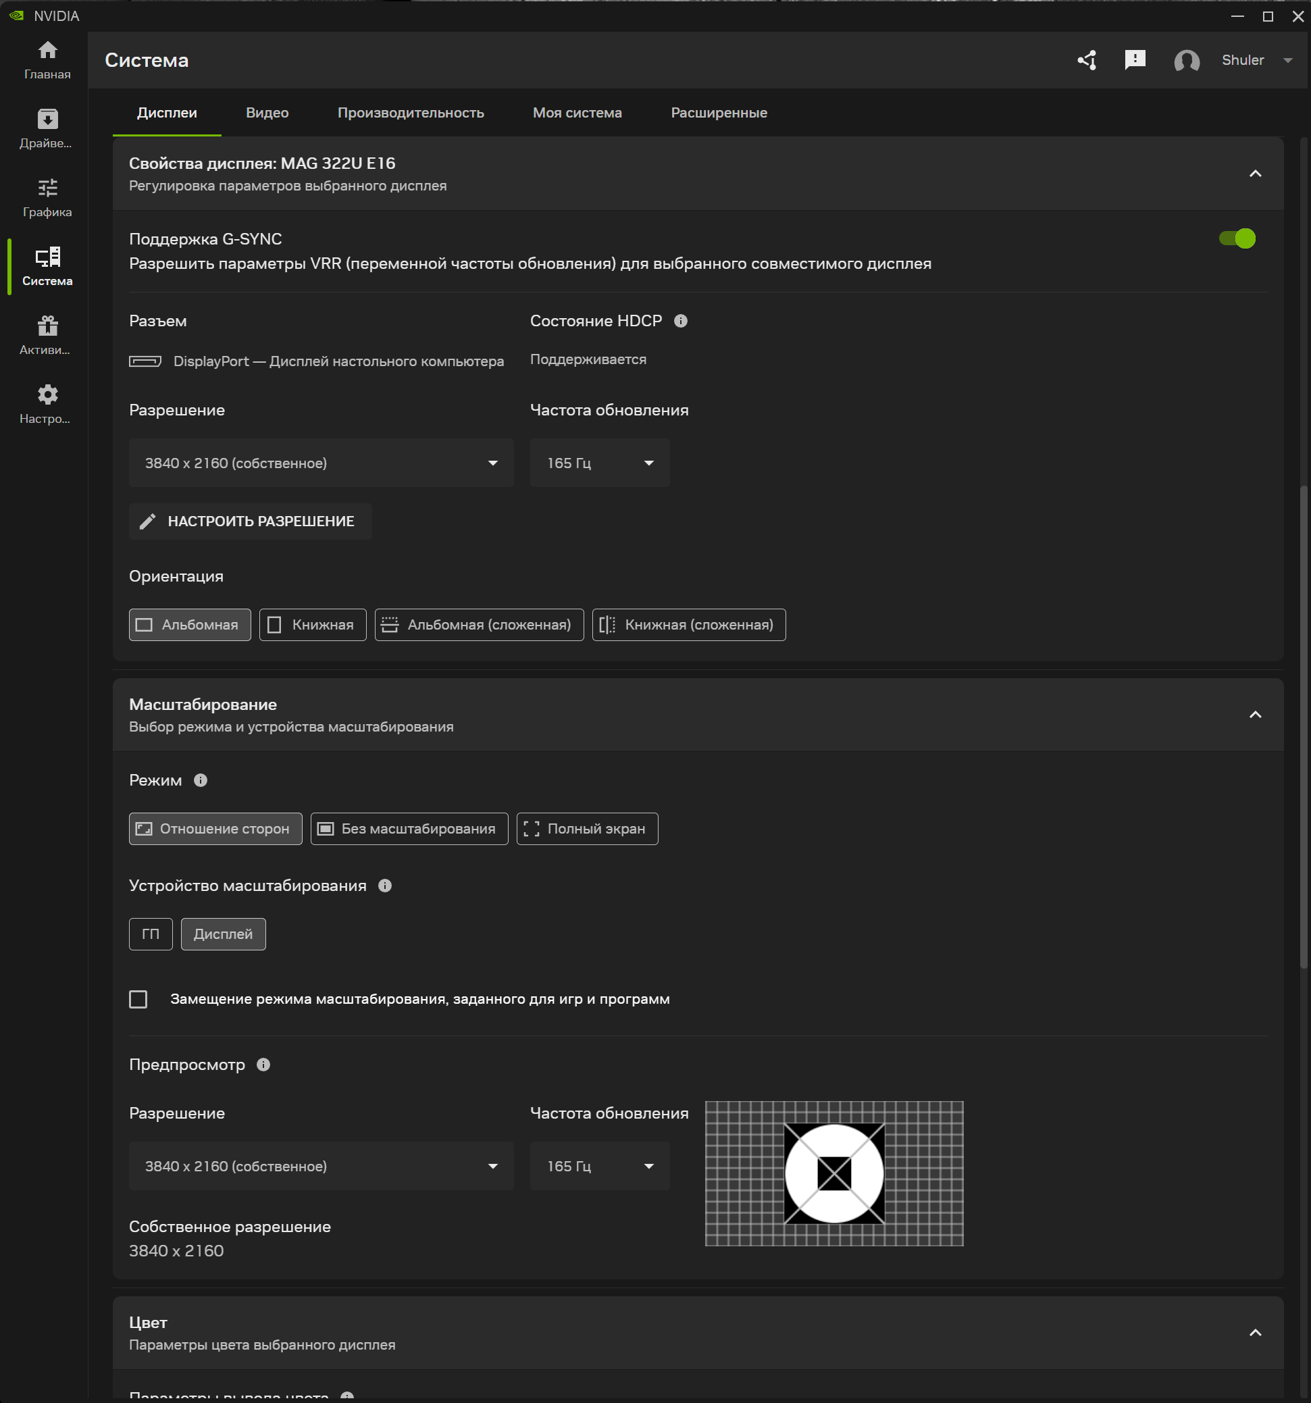1311x1403 pixels.
Task: Select Без масштабирования scaling mode
Action: 409,829
